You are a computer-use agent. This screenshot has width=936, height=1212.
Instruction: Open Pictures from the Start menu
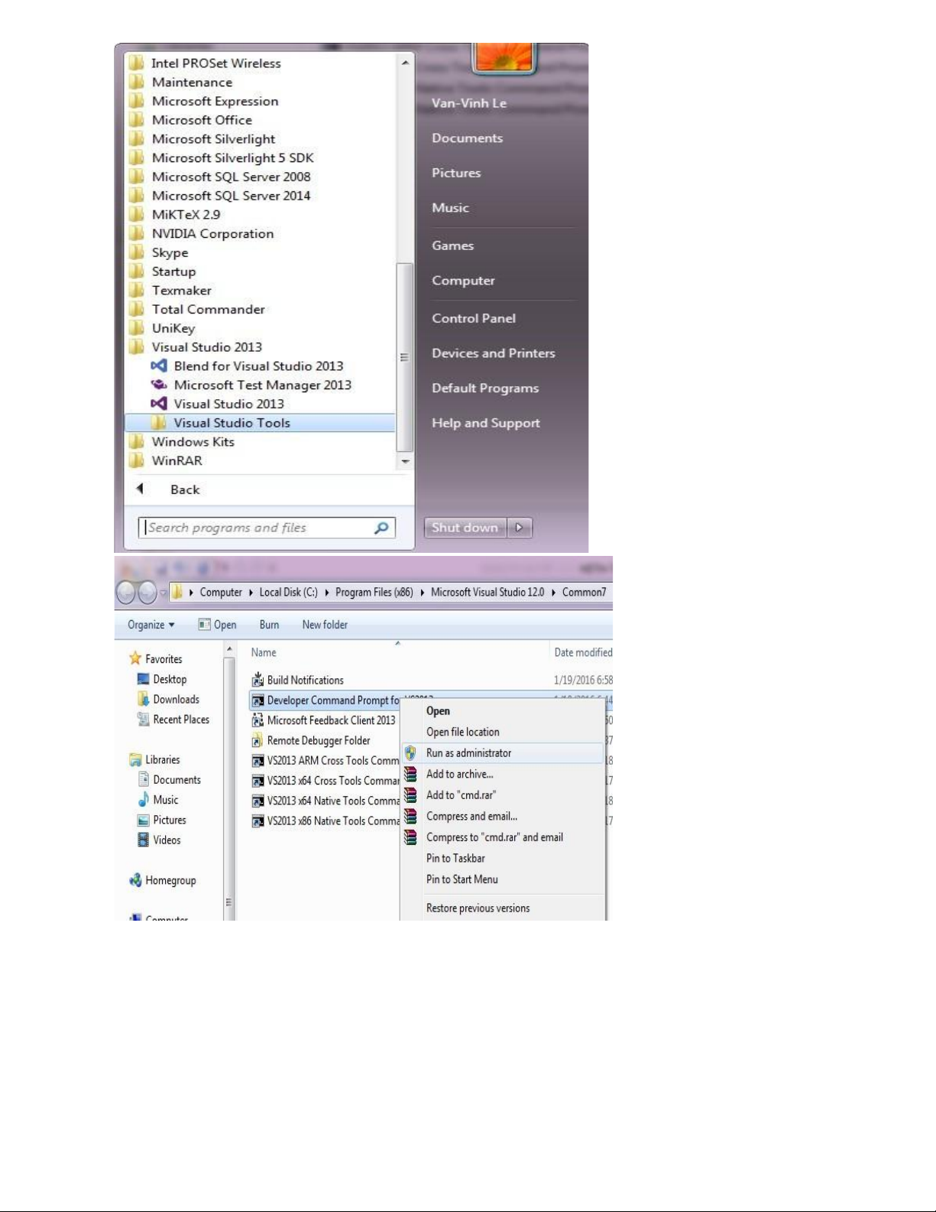456,173
